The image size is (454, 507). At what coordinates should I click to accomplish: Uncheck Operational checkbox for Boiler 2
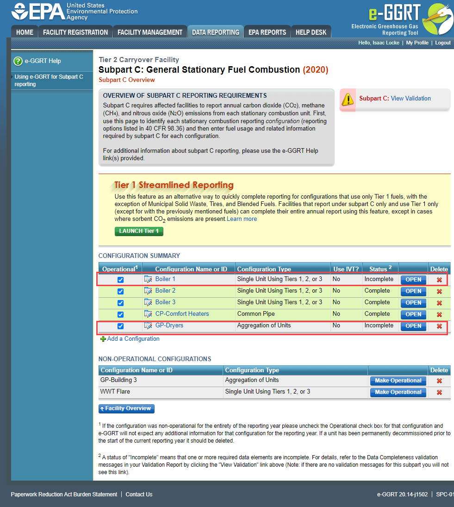[120, 291]
